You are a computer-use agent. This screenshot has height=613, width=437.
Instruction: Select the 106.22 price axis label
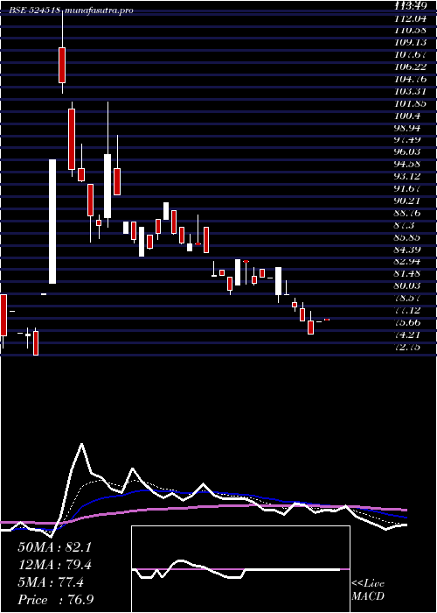(411, 67)
